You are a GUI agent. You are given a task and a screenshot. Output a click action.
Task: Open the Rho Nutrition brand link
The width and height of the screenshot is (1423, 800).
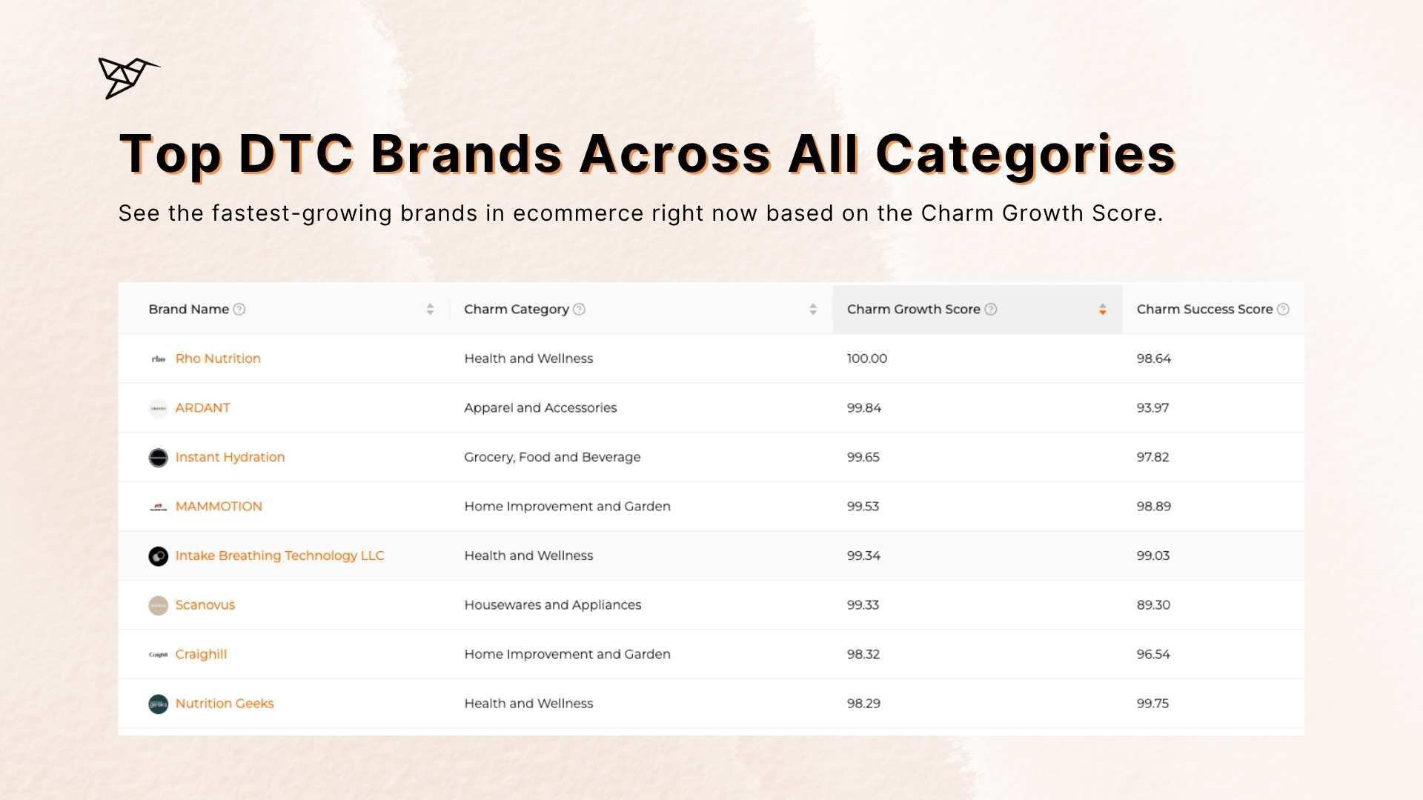click(x=217, y=358)
